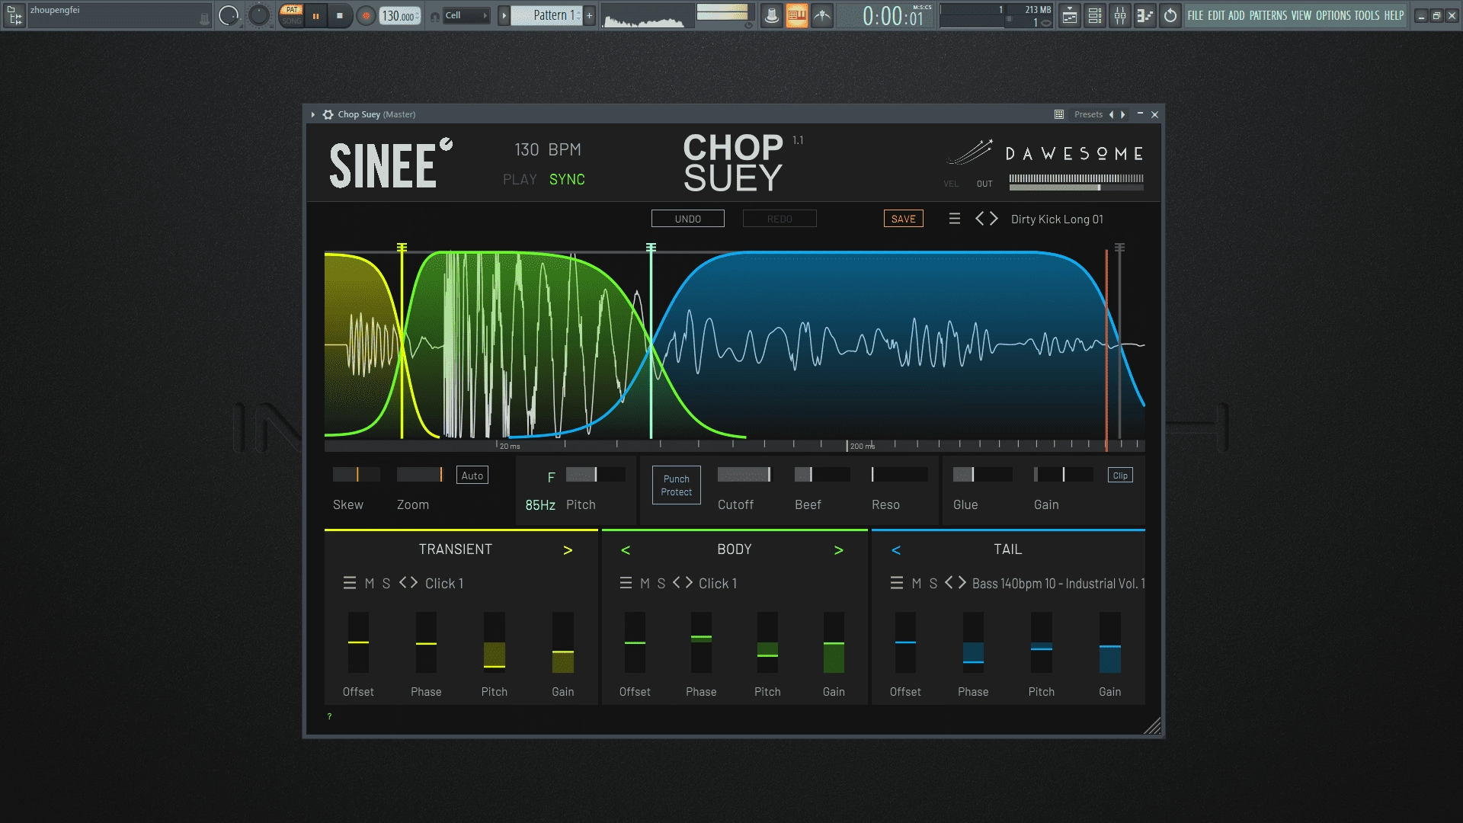This screenshot has width=1463, height=823.
Task: Open the channel rack icon
Action: (1095, 15)
